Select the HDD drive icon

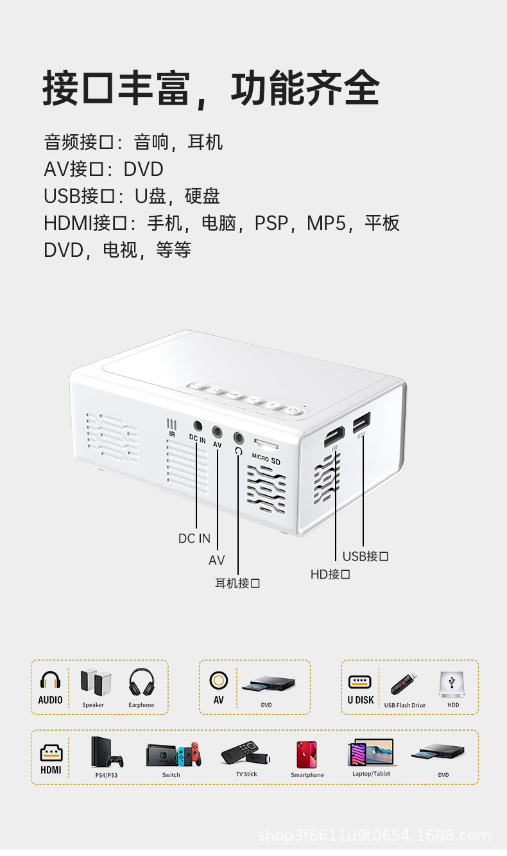[x=453, y=685]
